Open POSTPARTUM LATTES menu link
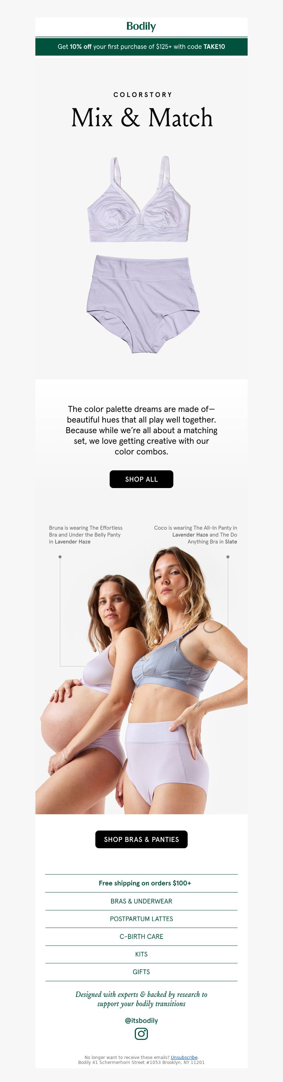 [141, 919]
